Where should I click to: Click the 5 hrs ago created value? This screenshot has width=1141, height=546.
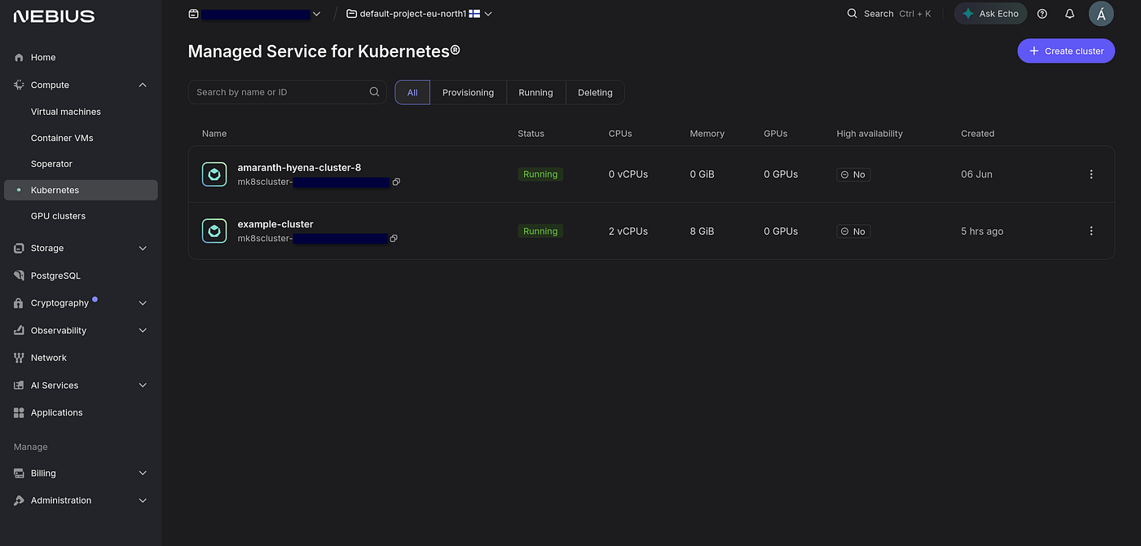pos(982,231)
